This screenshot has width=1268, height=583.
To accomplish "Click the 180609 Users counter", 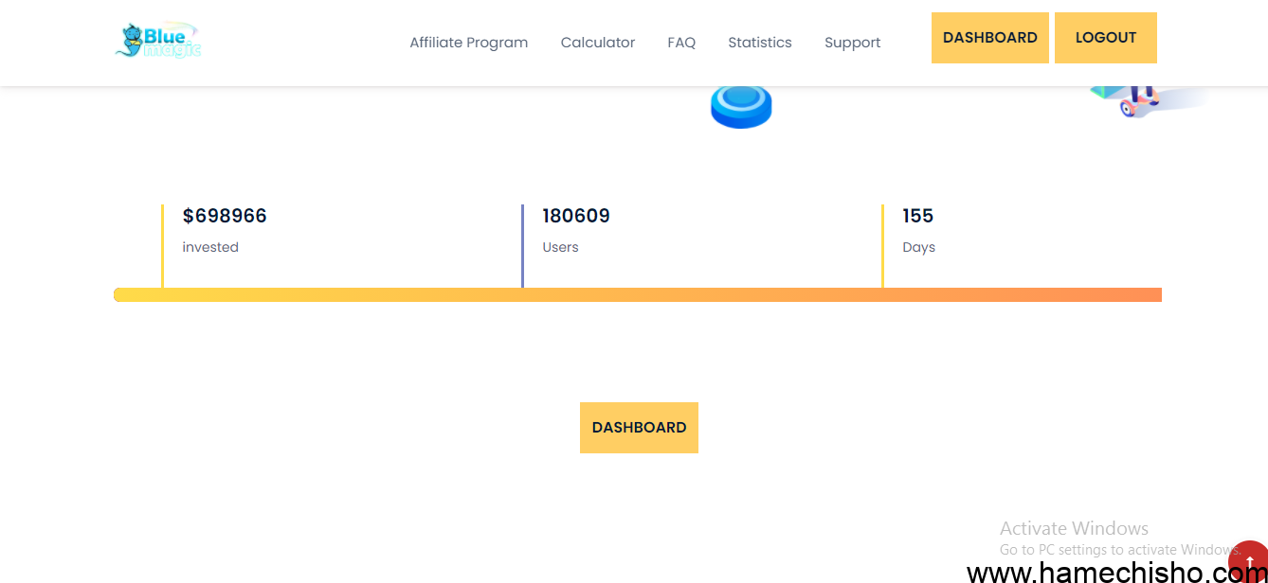I will 576,216.
